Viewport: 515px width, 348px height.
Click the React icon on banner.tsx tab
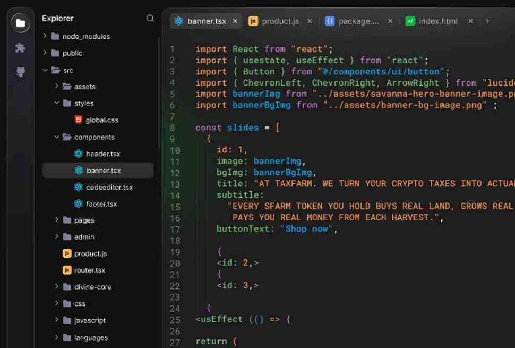(178, 21)
